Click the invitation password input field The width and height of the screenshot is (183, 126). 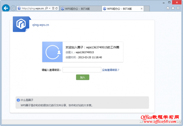click(82, 70)
